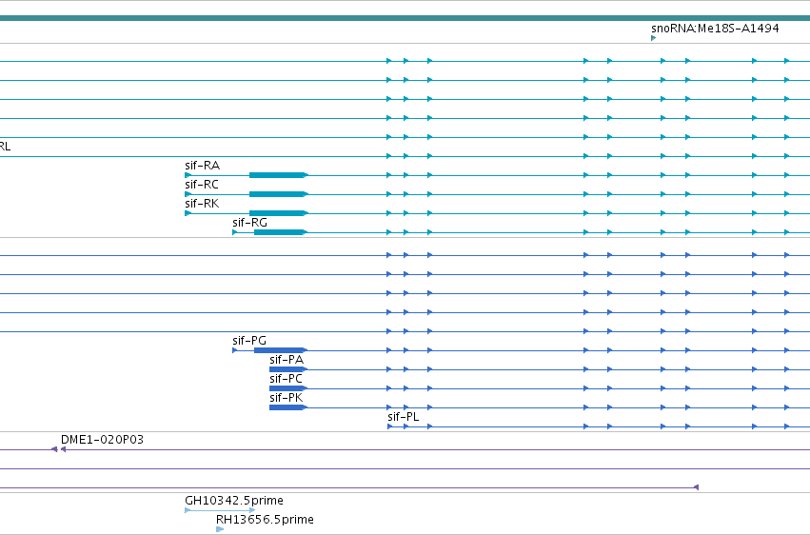Click the sif-RK transcript start arrow
Image resolution: width=810 pixels, height=535 pixels.
188,213
